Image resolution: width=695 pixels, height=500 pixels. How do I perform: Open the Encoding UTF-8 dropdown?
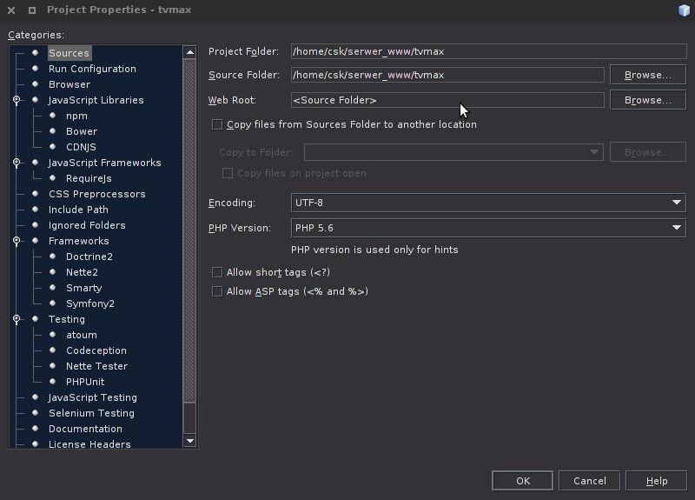(488, 203)
